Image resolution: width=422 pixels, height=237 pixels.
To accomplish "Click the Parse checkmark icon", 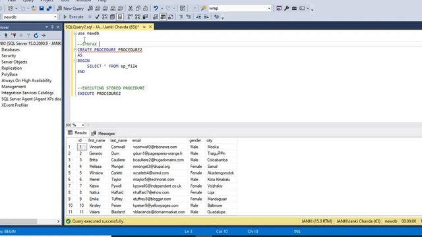I will pyautogui.click(x=97, y=17).
